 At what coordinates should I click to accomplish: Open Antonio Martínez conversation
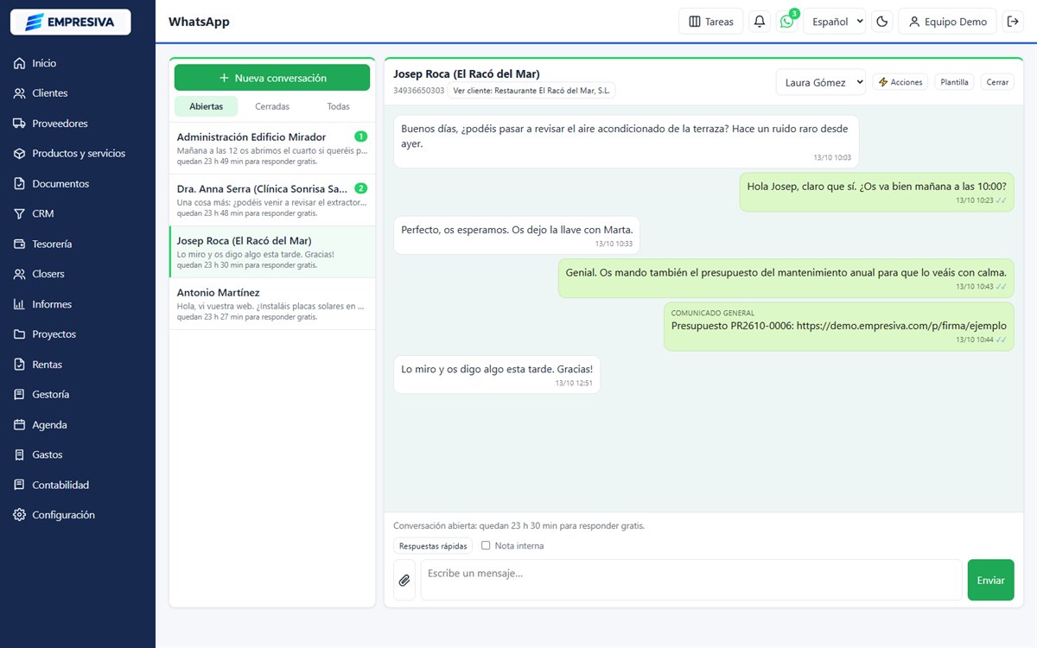(x=272, y=304)
